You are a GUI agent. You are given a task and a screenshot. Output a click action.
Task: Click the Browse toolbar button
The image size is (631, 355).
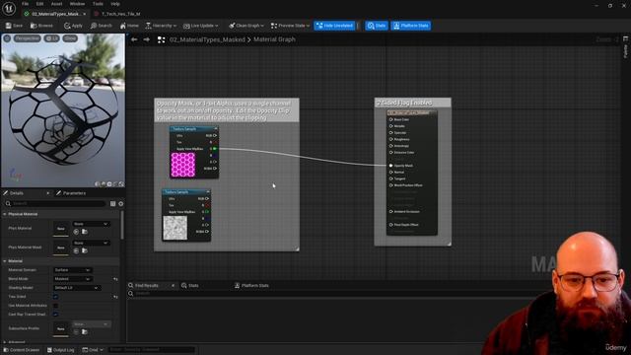(x=41, y=26)
